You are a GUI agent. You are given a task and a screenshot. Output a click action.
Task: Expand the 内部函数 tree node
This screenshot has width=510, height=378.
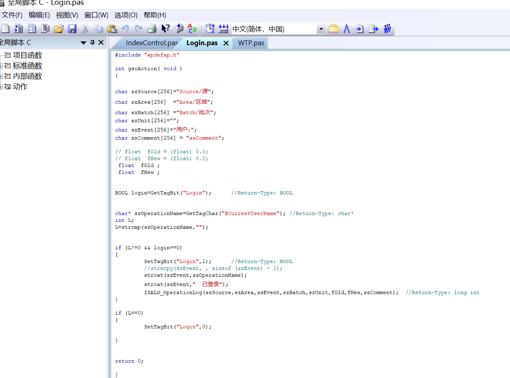pos(2,76)
